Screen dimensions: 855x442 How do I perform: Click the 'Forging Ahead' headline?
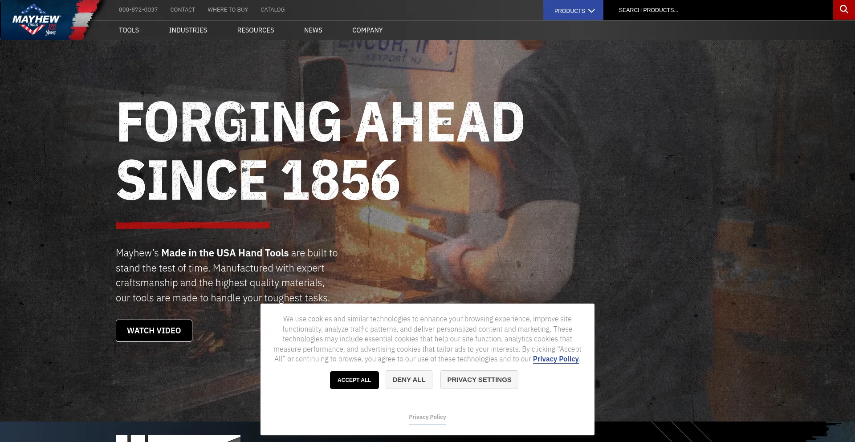321,122
